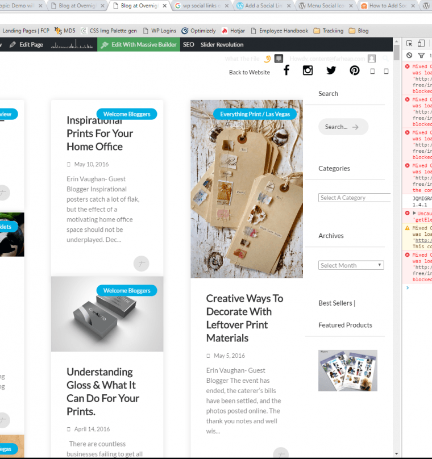Open the Facebook social icon

(x=286, y=70)
